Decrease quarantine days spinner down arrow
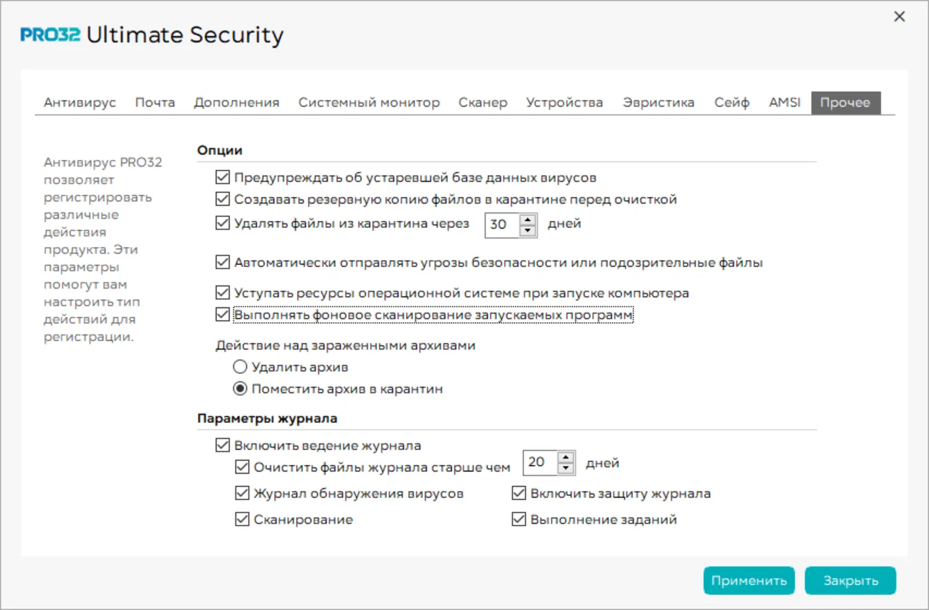929x610 pixels. point(528,230)
